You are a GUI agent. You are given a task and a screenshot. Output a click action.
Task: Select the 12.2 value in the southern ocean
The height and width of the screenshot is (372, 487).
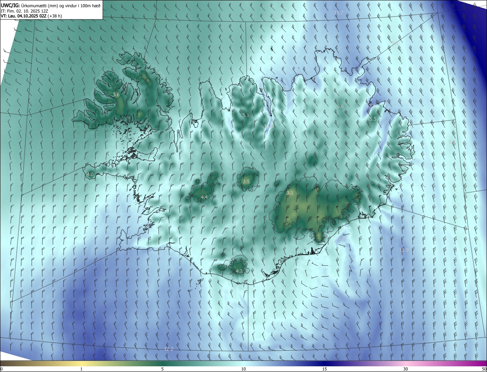pos(169,349)
